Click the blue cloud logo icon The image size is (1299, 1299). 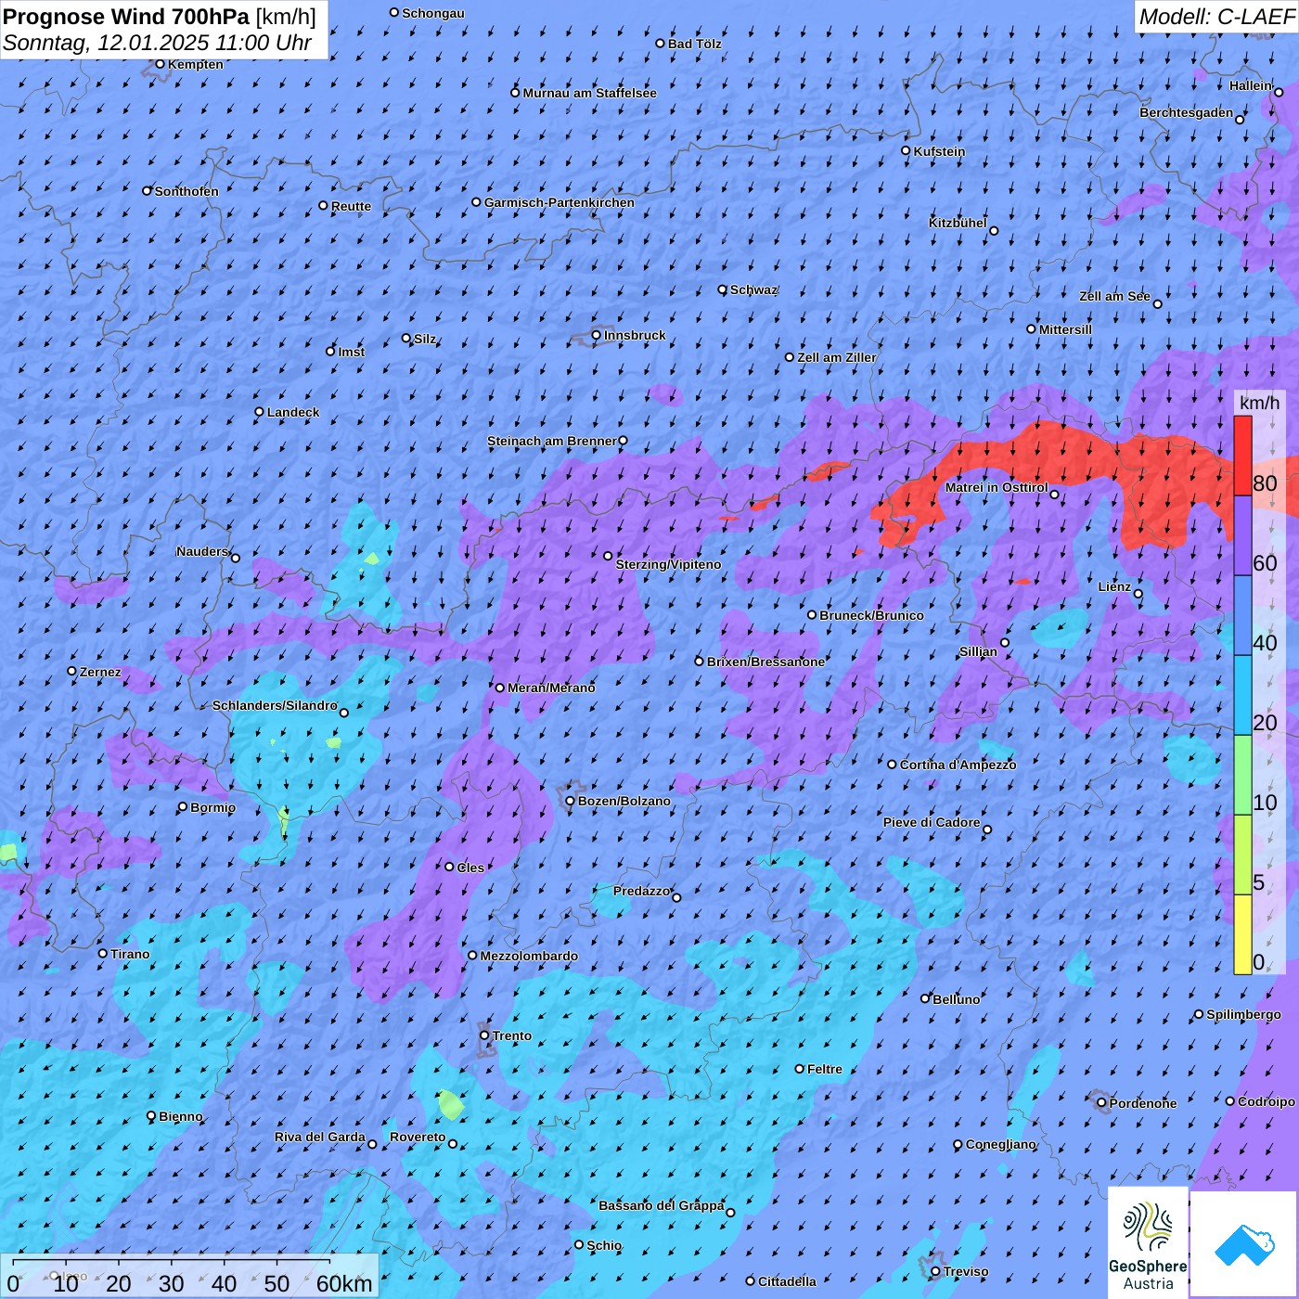(1244, 1244)
